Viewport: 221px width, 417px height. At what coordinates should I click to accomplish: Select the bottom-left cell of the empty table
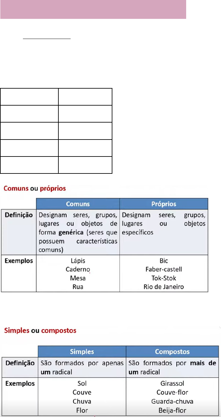coord(29,165)
